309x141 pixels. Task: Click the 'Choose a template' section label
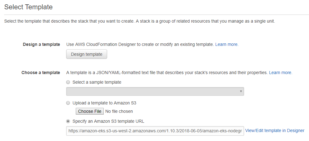(41, 73)
